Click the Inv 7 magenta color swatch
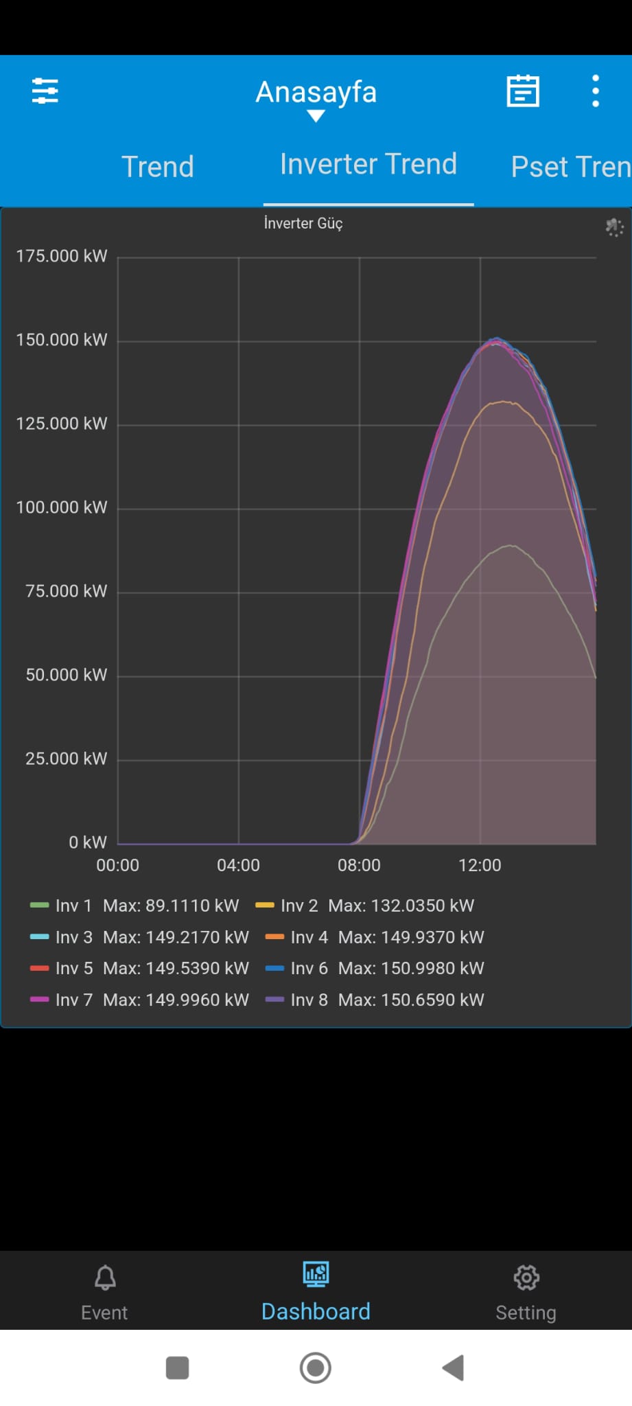Image resolution: width=632 pixels, height=1406 pixels. pyautogui.click(x=40, y=1000)
